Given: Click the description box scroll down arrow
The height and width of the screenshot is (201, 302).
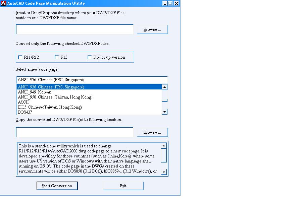Looking at the screenshot, I should tap(164, 172).
